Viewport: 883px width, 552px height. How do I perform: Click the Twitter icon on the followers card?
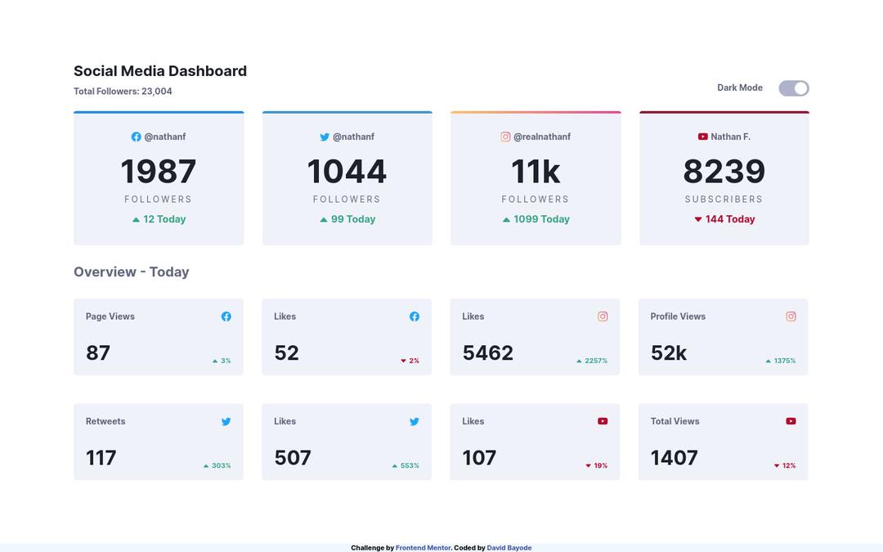coord(324,137)
